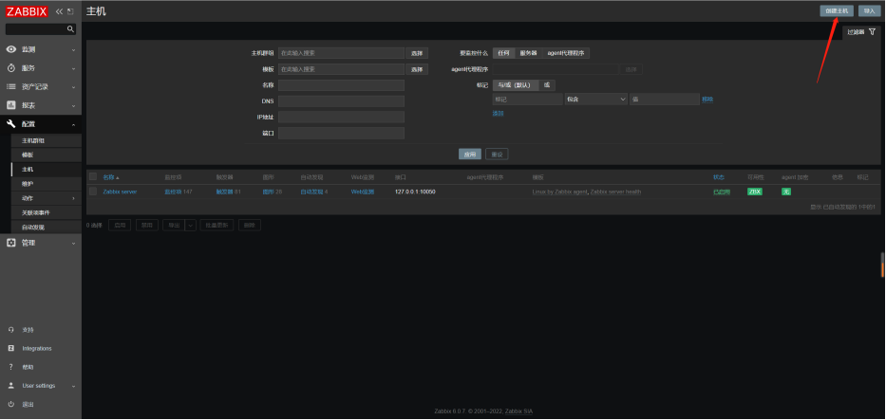The width and height of the screenshot is (886, 420).
Task: Open the 包含 tag operator dropdown
Action: tap(596, 100)
